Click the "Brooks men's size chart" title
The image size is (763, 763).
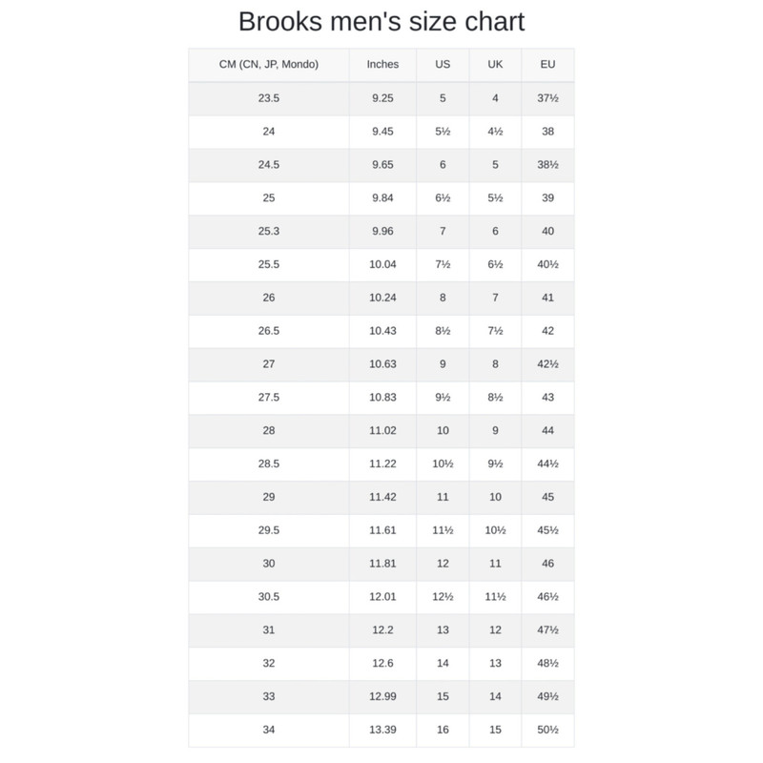click(381, 23)
